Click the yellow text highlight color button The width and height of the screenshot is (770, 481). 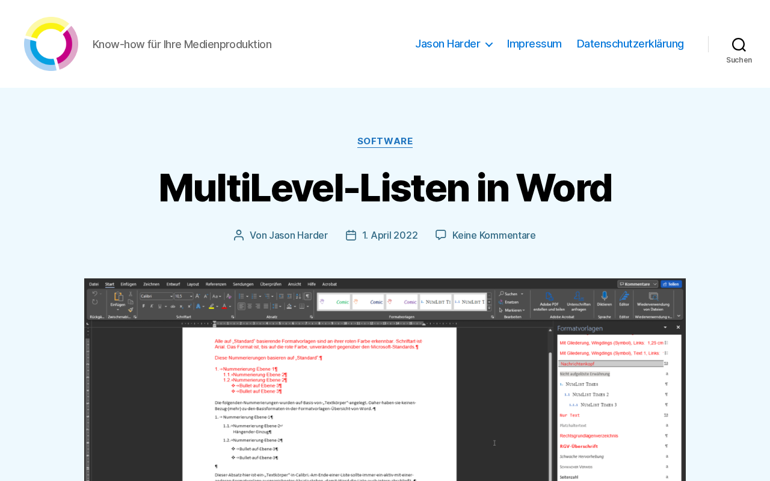click(212, 306)
